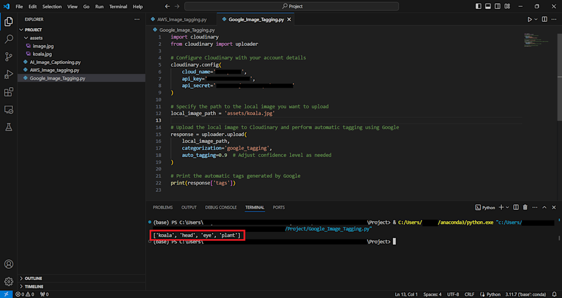
Task: Toggle the primary side bar visibility
Action: 478,6
